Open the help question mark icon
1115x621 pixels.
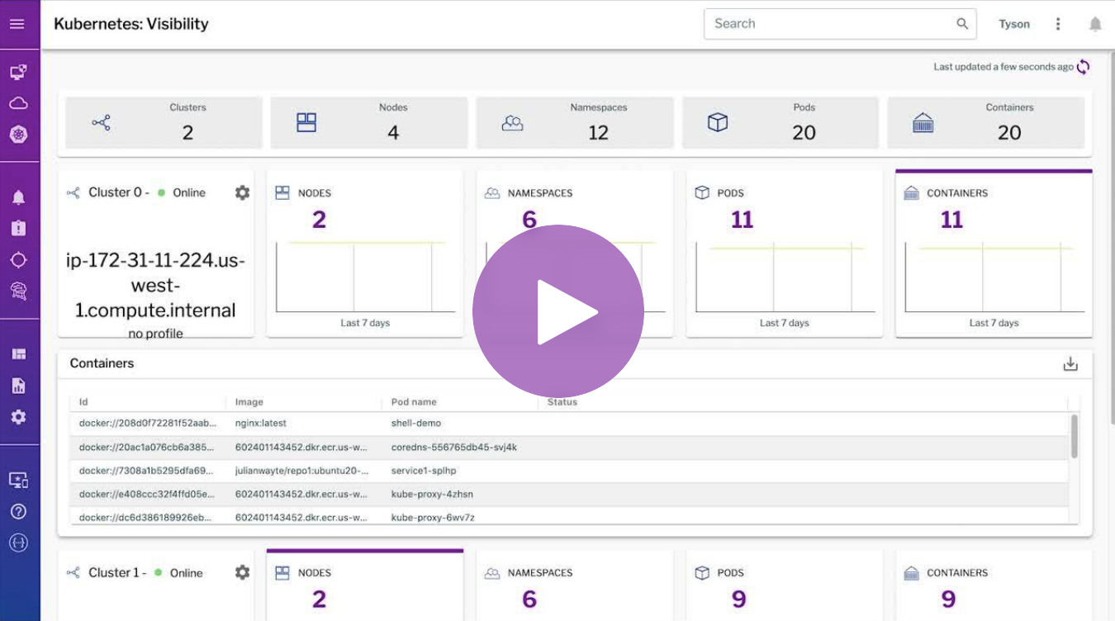pos(18,511)
